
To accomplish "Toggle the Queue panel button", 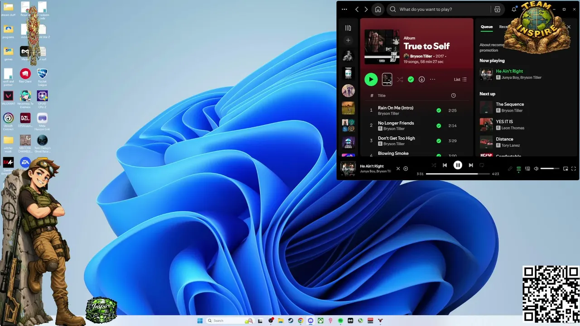I will click(519, 168).
